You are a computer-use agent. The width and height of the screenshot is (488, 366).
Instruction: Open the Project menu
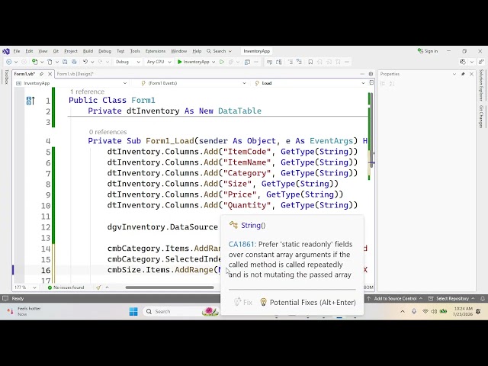coord(71,51)
